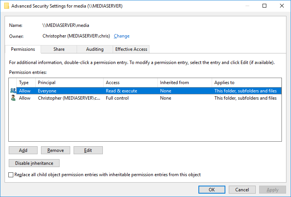Viewport: 291px width, 197px height.
Task: Confirm with the OK button
Action: tap(212, 189)
